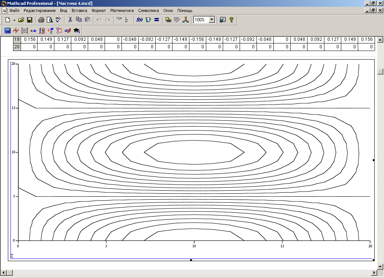
Task: Open the Insert Function f(x) dialog
Action: (x=139, y=20)
